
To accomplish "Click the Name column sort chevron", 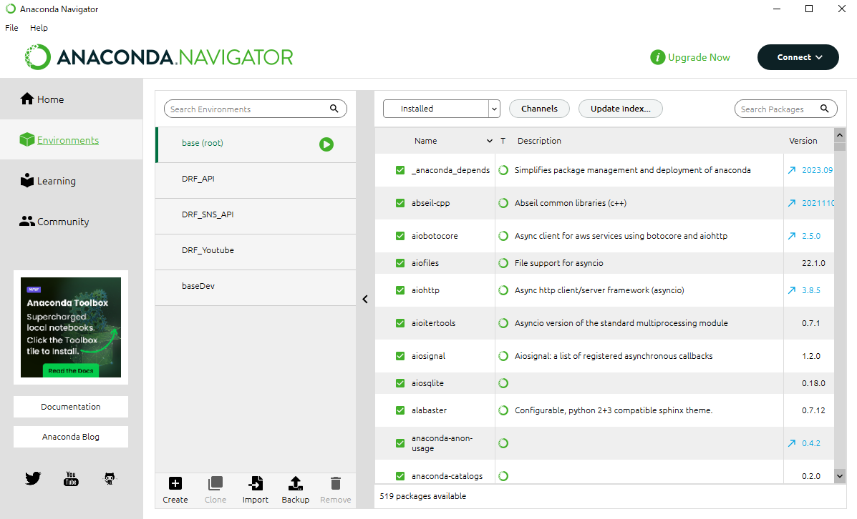I will click(490, 141).
